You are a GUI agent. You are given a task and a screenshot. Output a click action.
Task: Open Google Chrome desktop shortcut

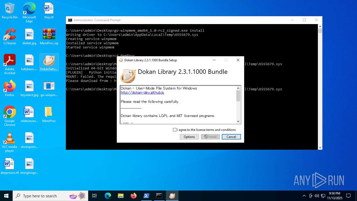10,116
